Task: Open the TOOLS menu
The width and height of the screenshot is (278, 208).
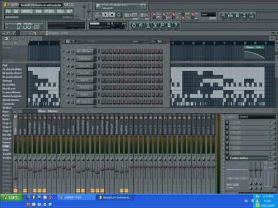Action: (60, 12)
